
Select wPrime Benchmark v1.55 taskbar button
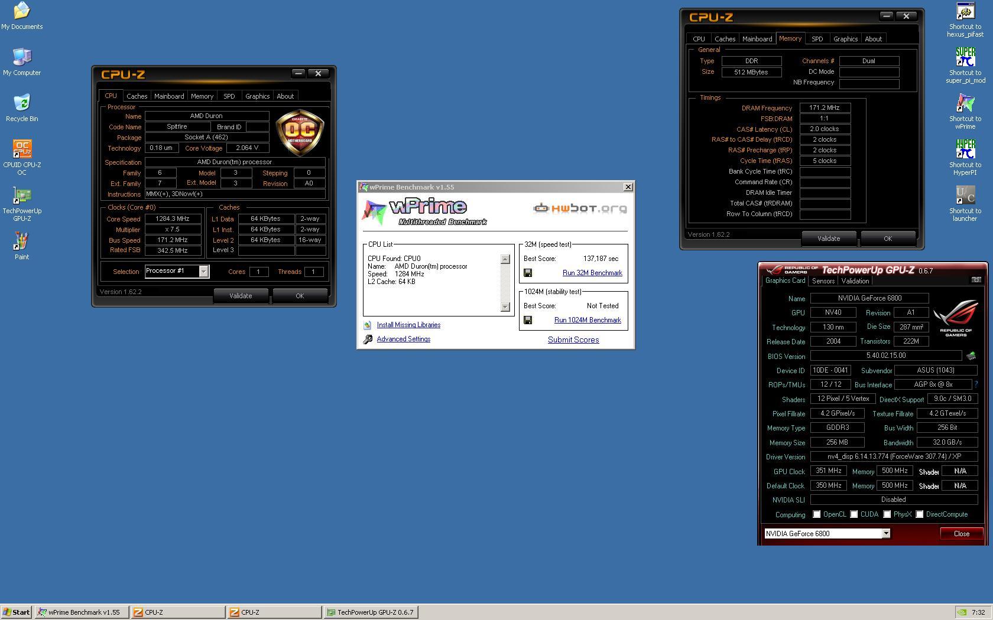[82, 612]
